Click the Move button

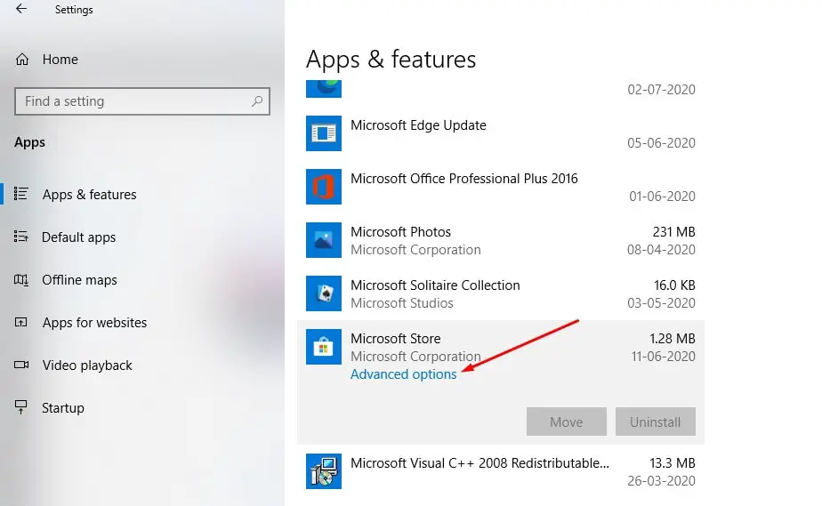pyautogui.click(x=566, y=422)
